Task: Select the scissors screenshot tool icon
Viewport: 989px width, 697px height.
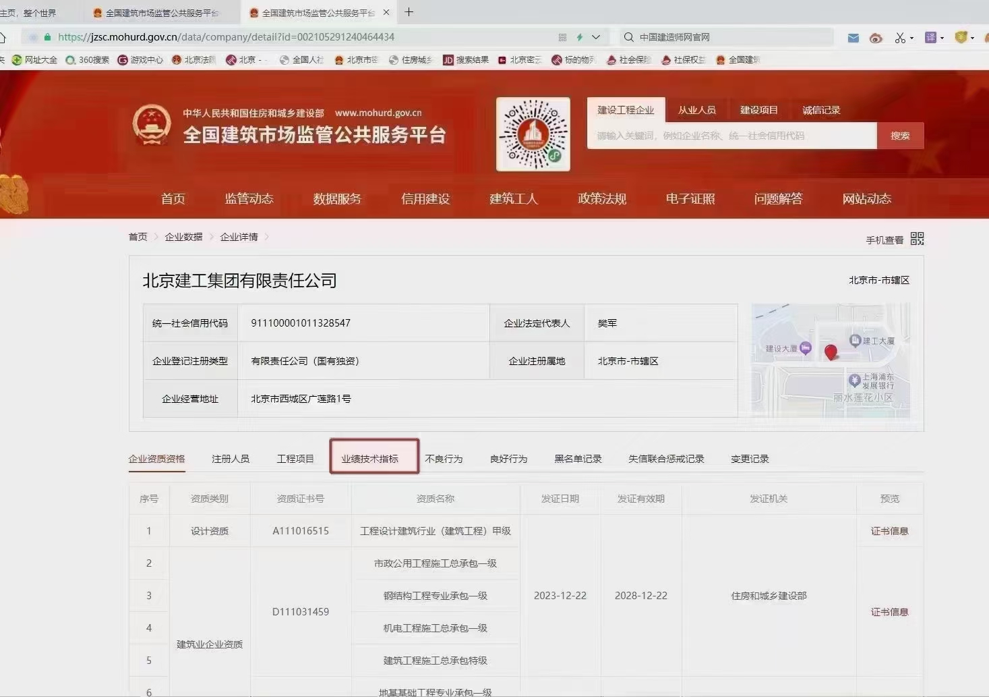Action: point(899,38)
